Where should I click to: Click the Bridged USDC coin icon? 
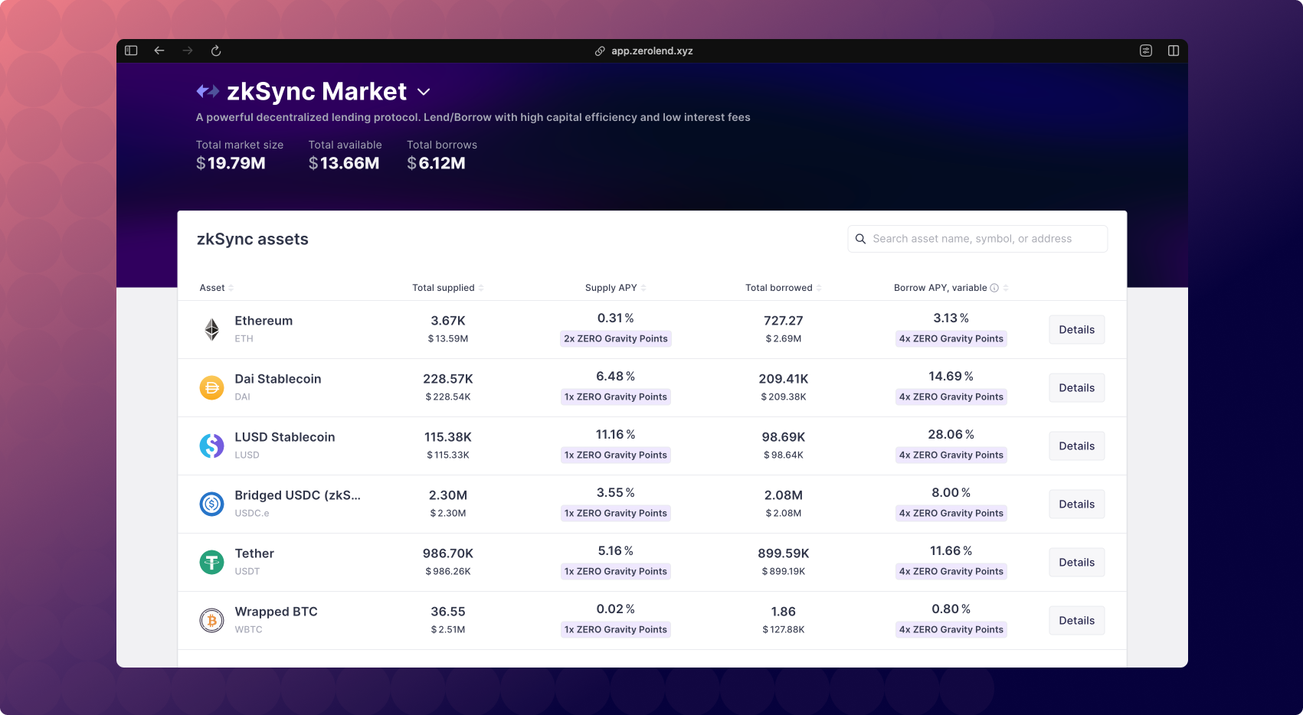(211, 504)
